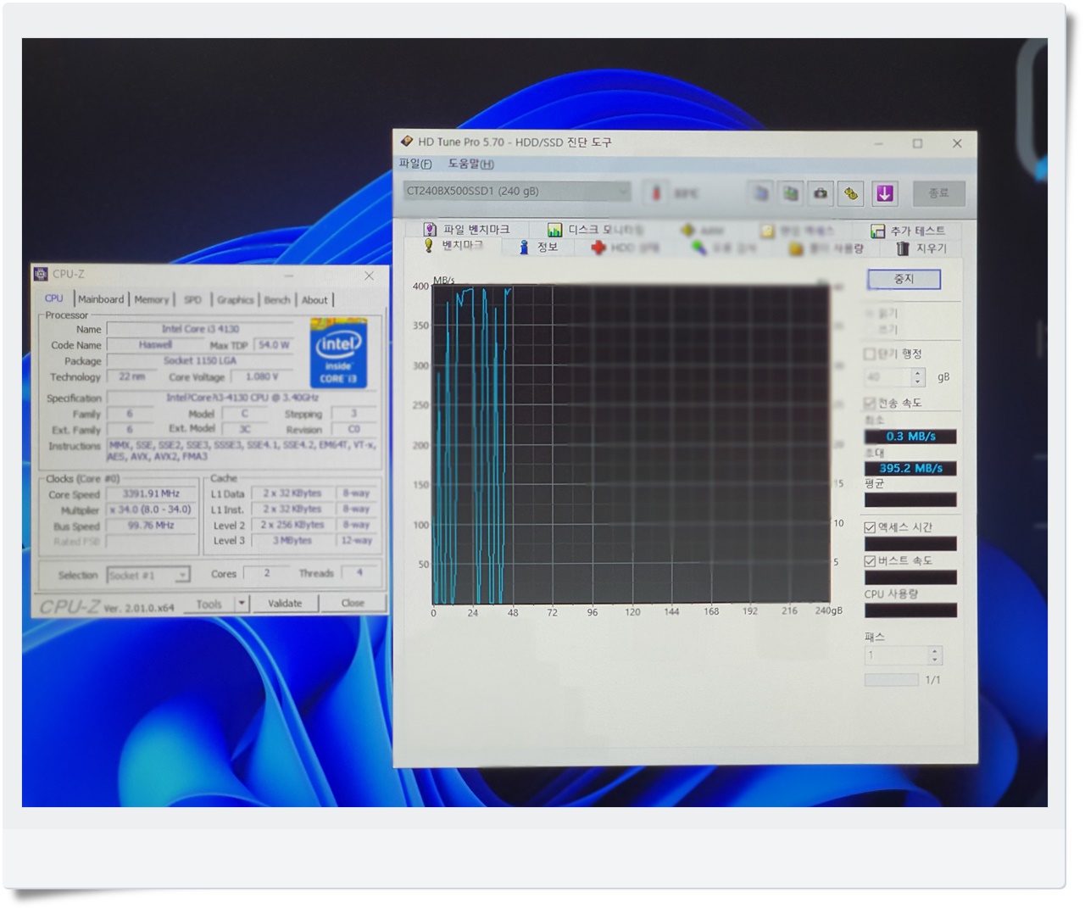The image size is (1085, 908).
Task: Select the CPU tab in CPU-Z
Action: point(54,298)
